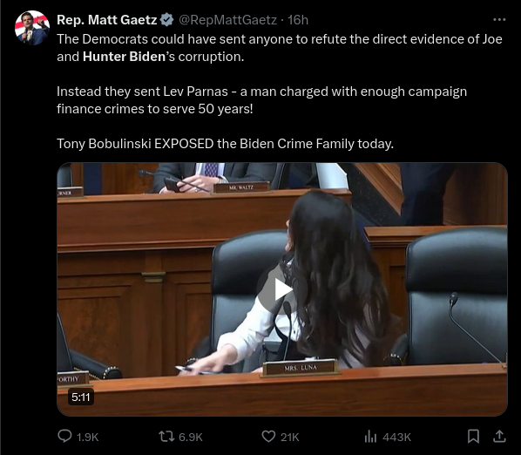Click the Tony Bobulinski sentence in tweet
The height and width of the screenshot is (455, 521).
point(225,144)
